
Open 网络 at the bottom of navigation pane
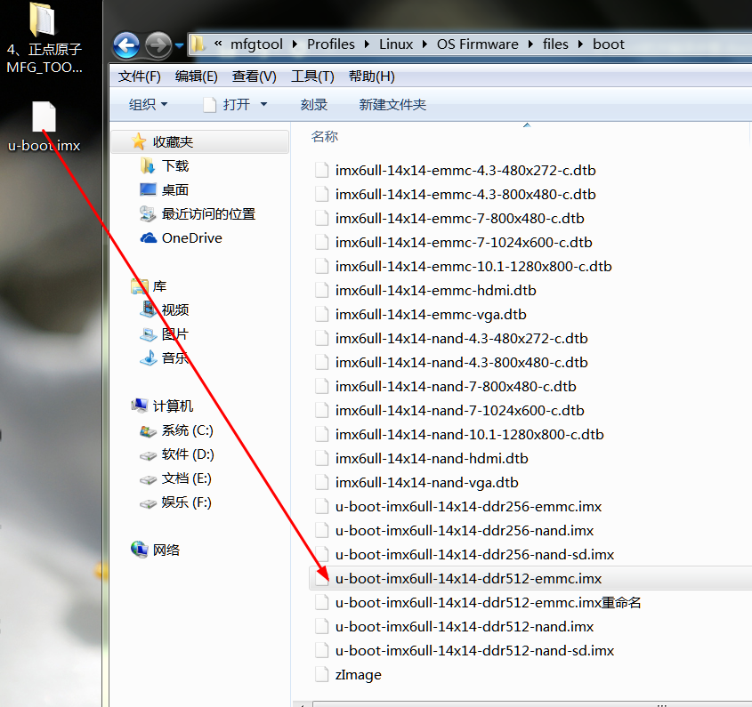click(169, 550)
